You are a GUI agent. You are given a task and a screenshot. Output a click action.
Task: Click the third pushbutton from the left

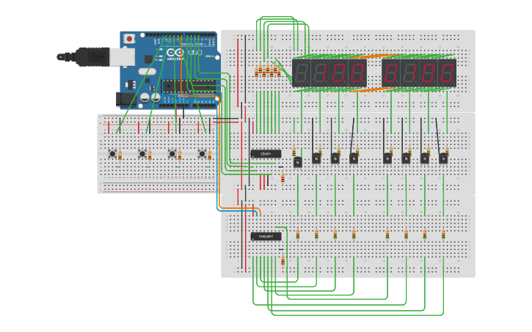click(x=172, y=154)
